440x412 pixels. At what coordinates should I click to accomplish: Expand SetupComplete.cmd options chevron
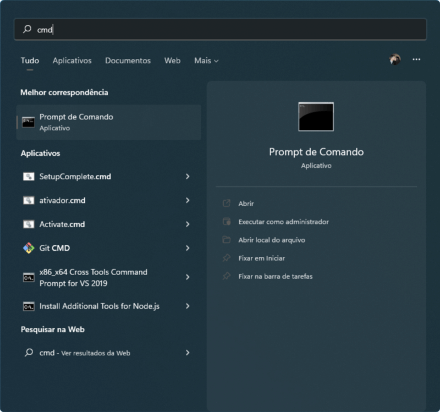(188, 177)
